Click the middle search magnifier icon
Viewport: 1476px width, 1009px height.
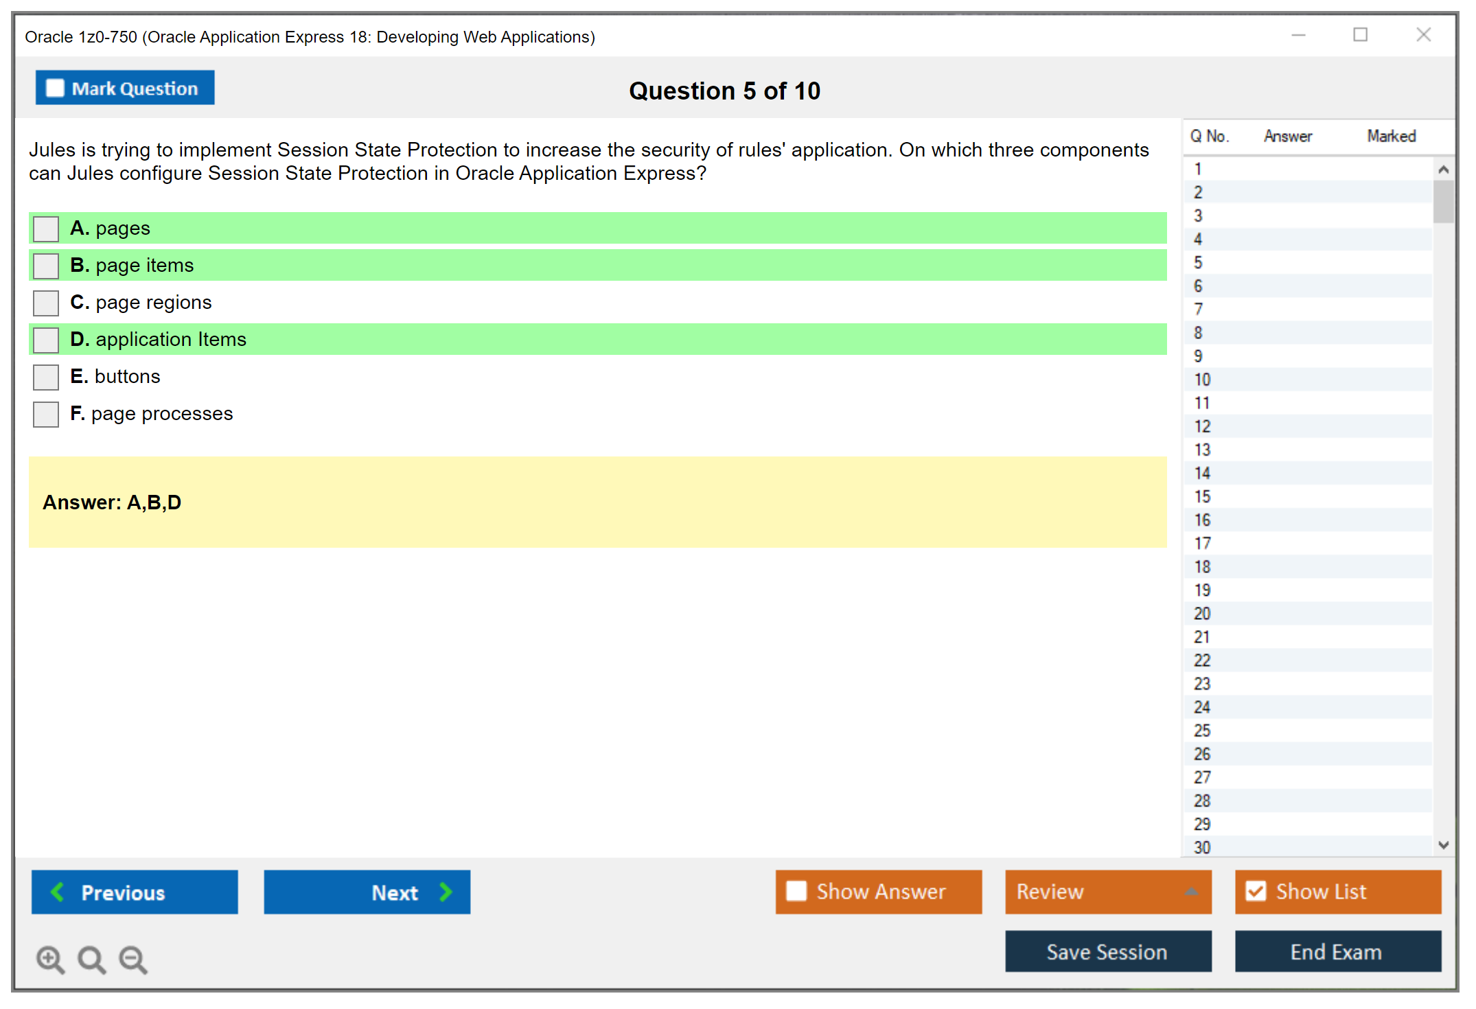pos(91,960)
